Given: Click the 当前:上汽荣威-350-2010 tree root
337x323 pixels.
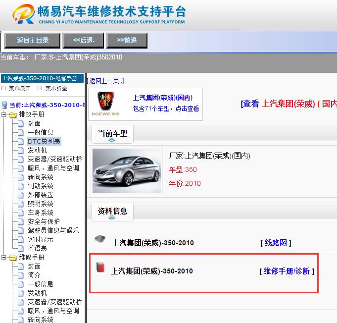Looking at the screenshot, I should click(x=48, y=105).
